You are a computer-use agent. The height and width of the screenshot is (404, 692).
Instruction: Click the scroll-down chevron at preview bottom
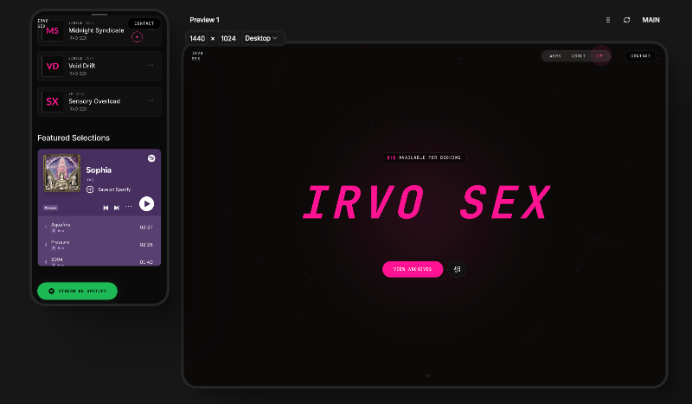427,375
